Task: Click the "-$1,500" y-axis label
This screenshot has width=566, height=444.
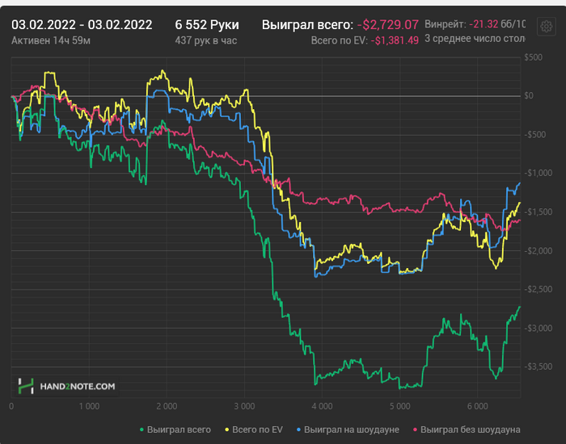Action: click(539, 212)
